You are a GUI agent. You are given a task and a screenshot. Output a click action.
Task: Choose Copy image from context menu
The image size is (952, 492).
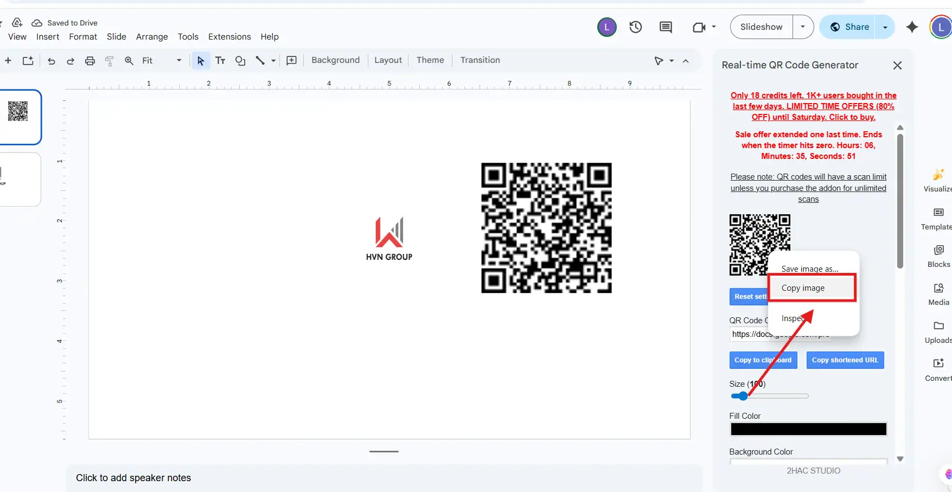pos(813,288)
